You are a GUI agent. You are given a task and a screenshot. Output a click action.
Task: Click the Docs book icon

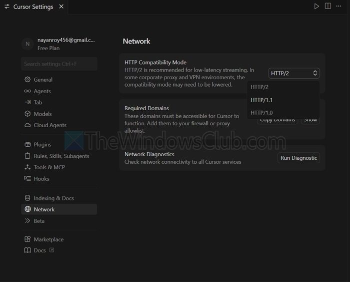[x=27, y=250]
